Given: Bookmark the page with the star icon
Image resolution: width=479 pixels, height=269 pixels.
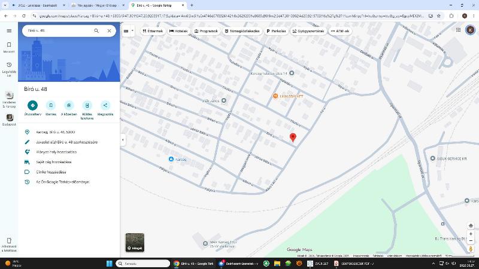Looking at the screenshot, I should [x=439, y=16].
